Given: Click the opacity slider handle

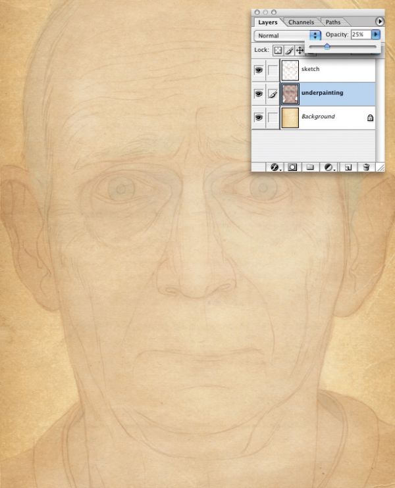Looking at the screenshot, I should 327,47.
